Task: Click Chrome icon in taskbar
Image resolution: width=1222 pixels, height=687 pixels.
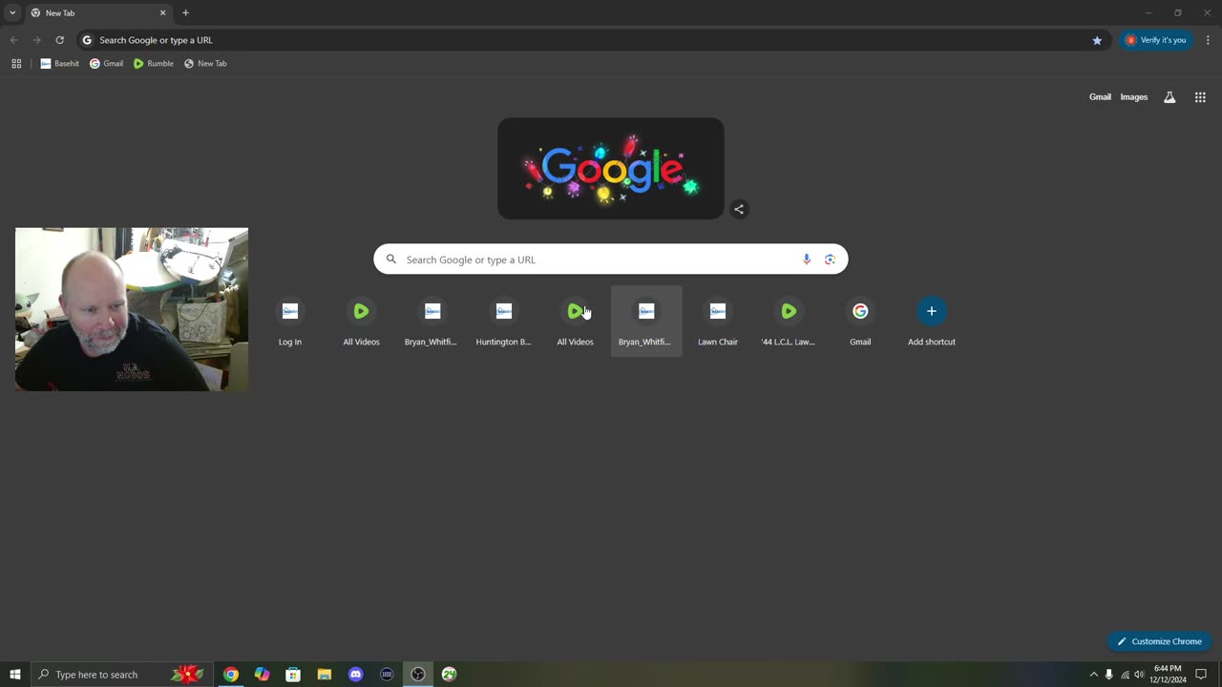Action: coord(231,675)
